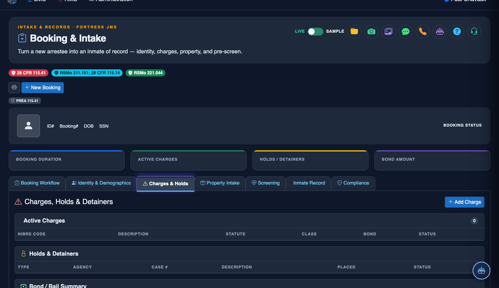Click the orange phone icon

pyautogui.click(x=423, y=31)
